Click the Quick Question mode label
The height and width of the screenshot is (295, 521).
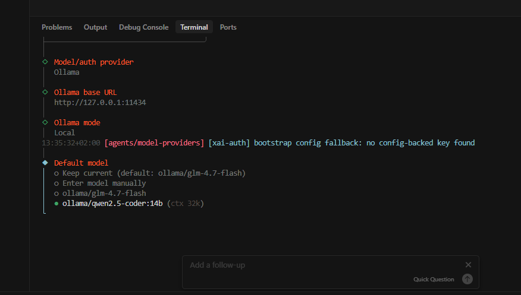coord(434,280)
